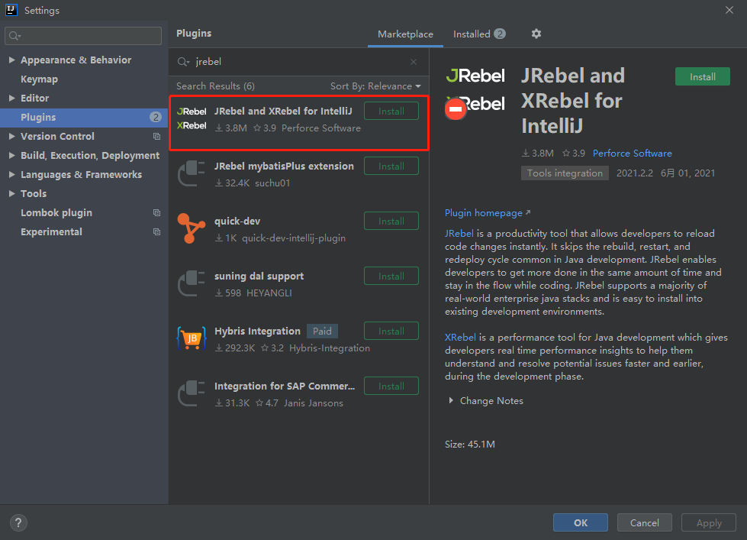747x540 pixels.
Task: Expand Appearance & Behavior settings
Action: [12, 60]
